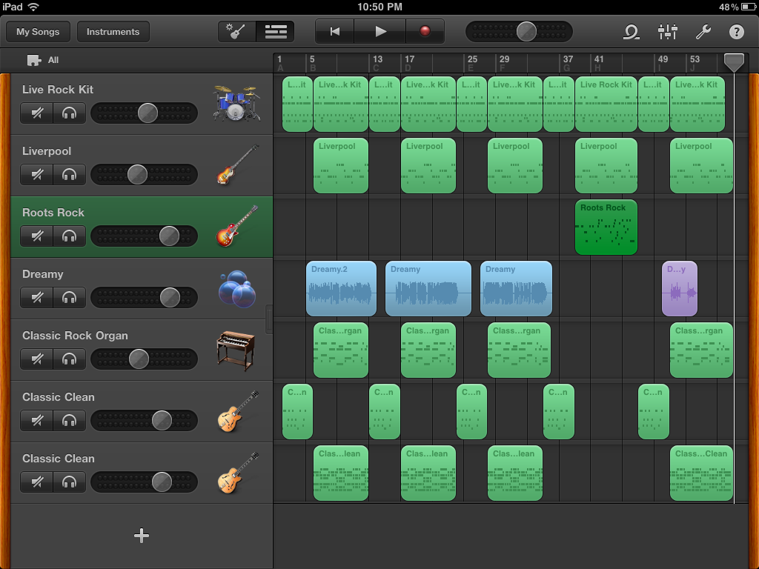This screenshot has width=759, height=569.
Task: Tap the 48% battery percentage
Action: [729, 7]
